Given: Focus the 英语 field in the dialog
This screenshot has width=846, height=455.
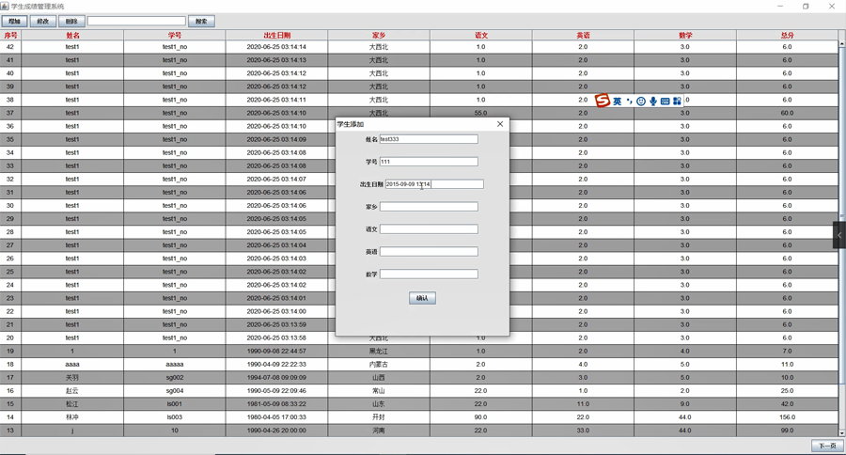Looking at the screenshot, I should point(429,252).
